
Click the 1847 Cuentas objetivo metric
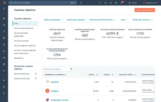pos(57,33)
